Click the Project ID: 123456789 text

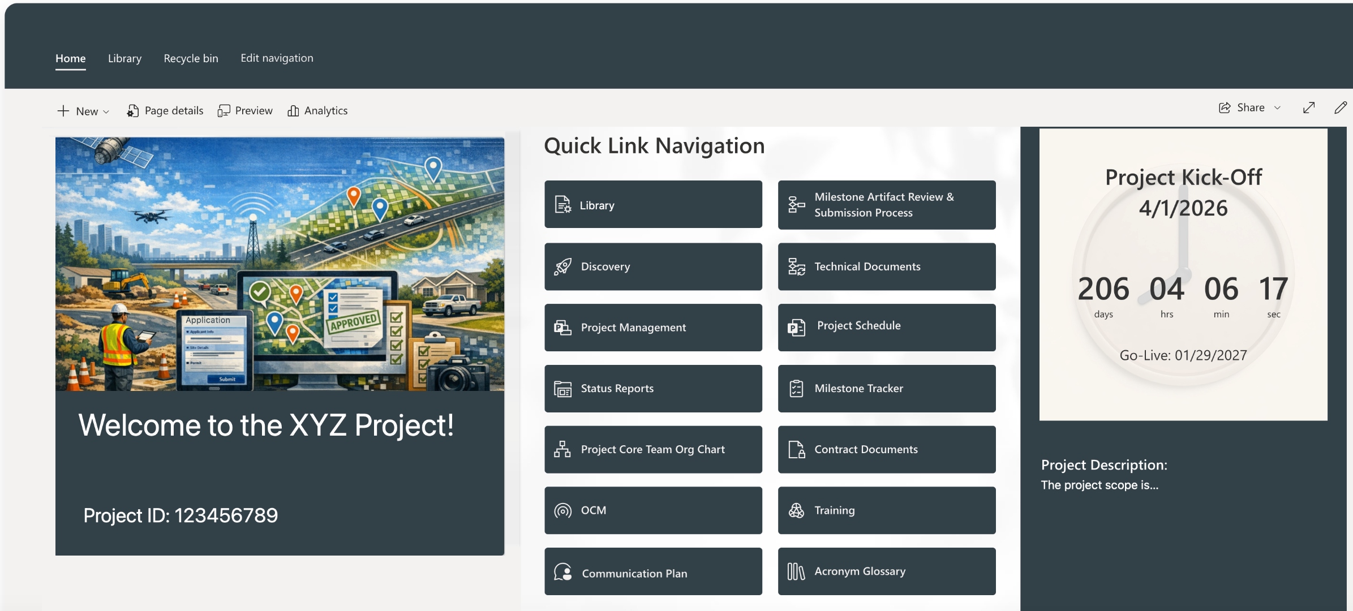click(x=181, y=515)
